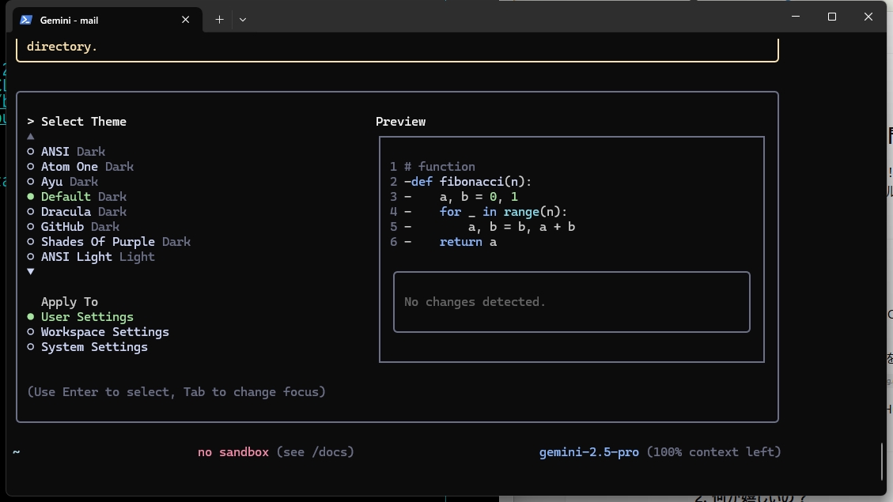Viewport: 893px width, 502px height.
Task: Choose the GitHub Dark theme
Action: (x=80, y=227)
